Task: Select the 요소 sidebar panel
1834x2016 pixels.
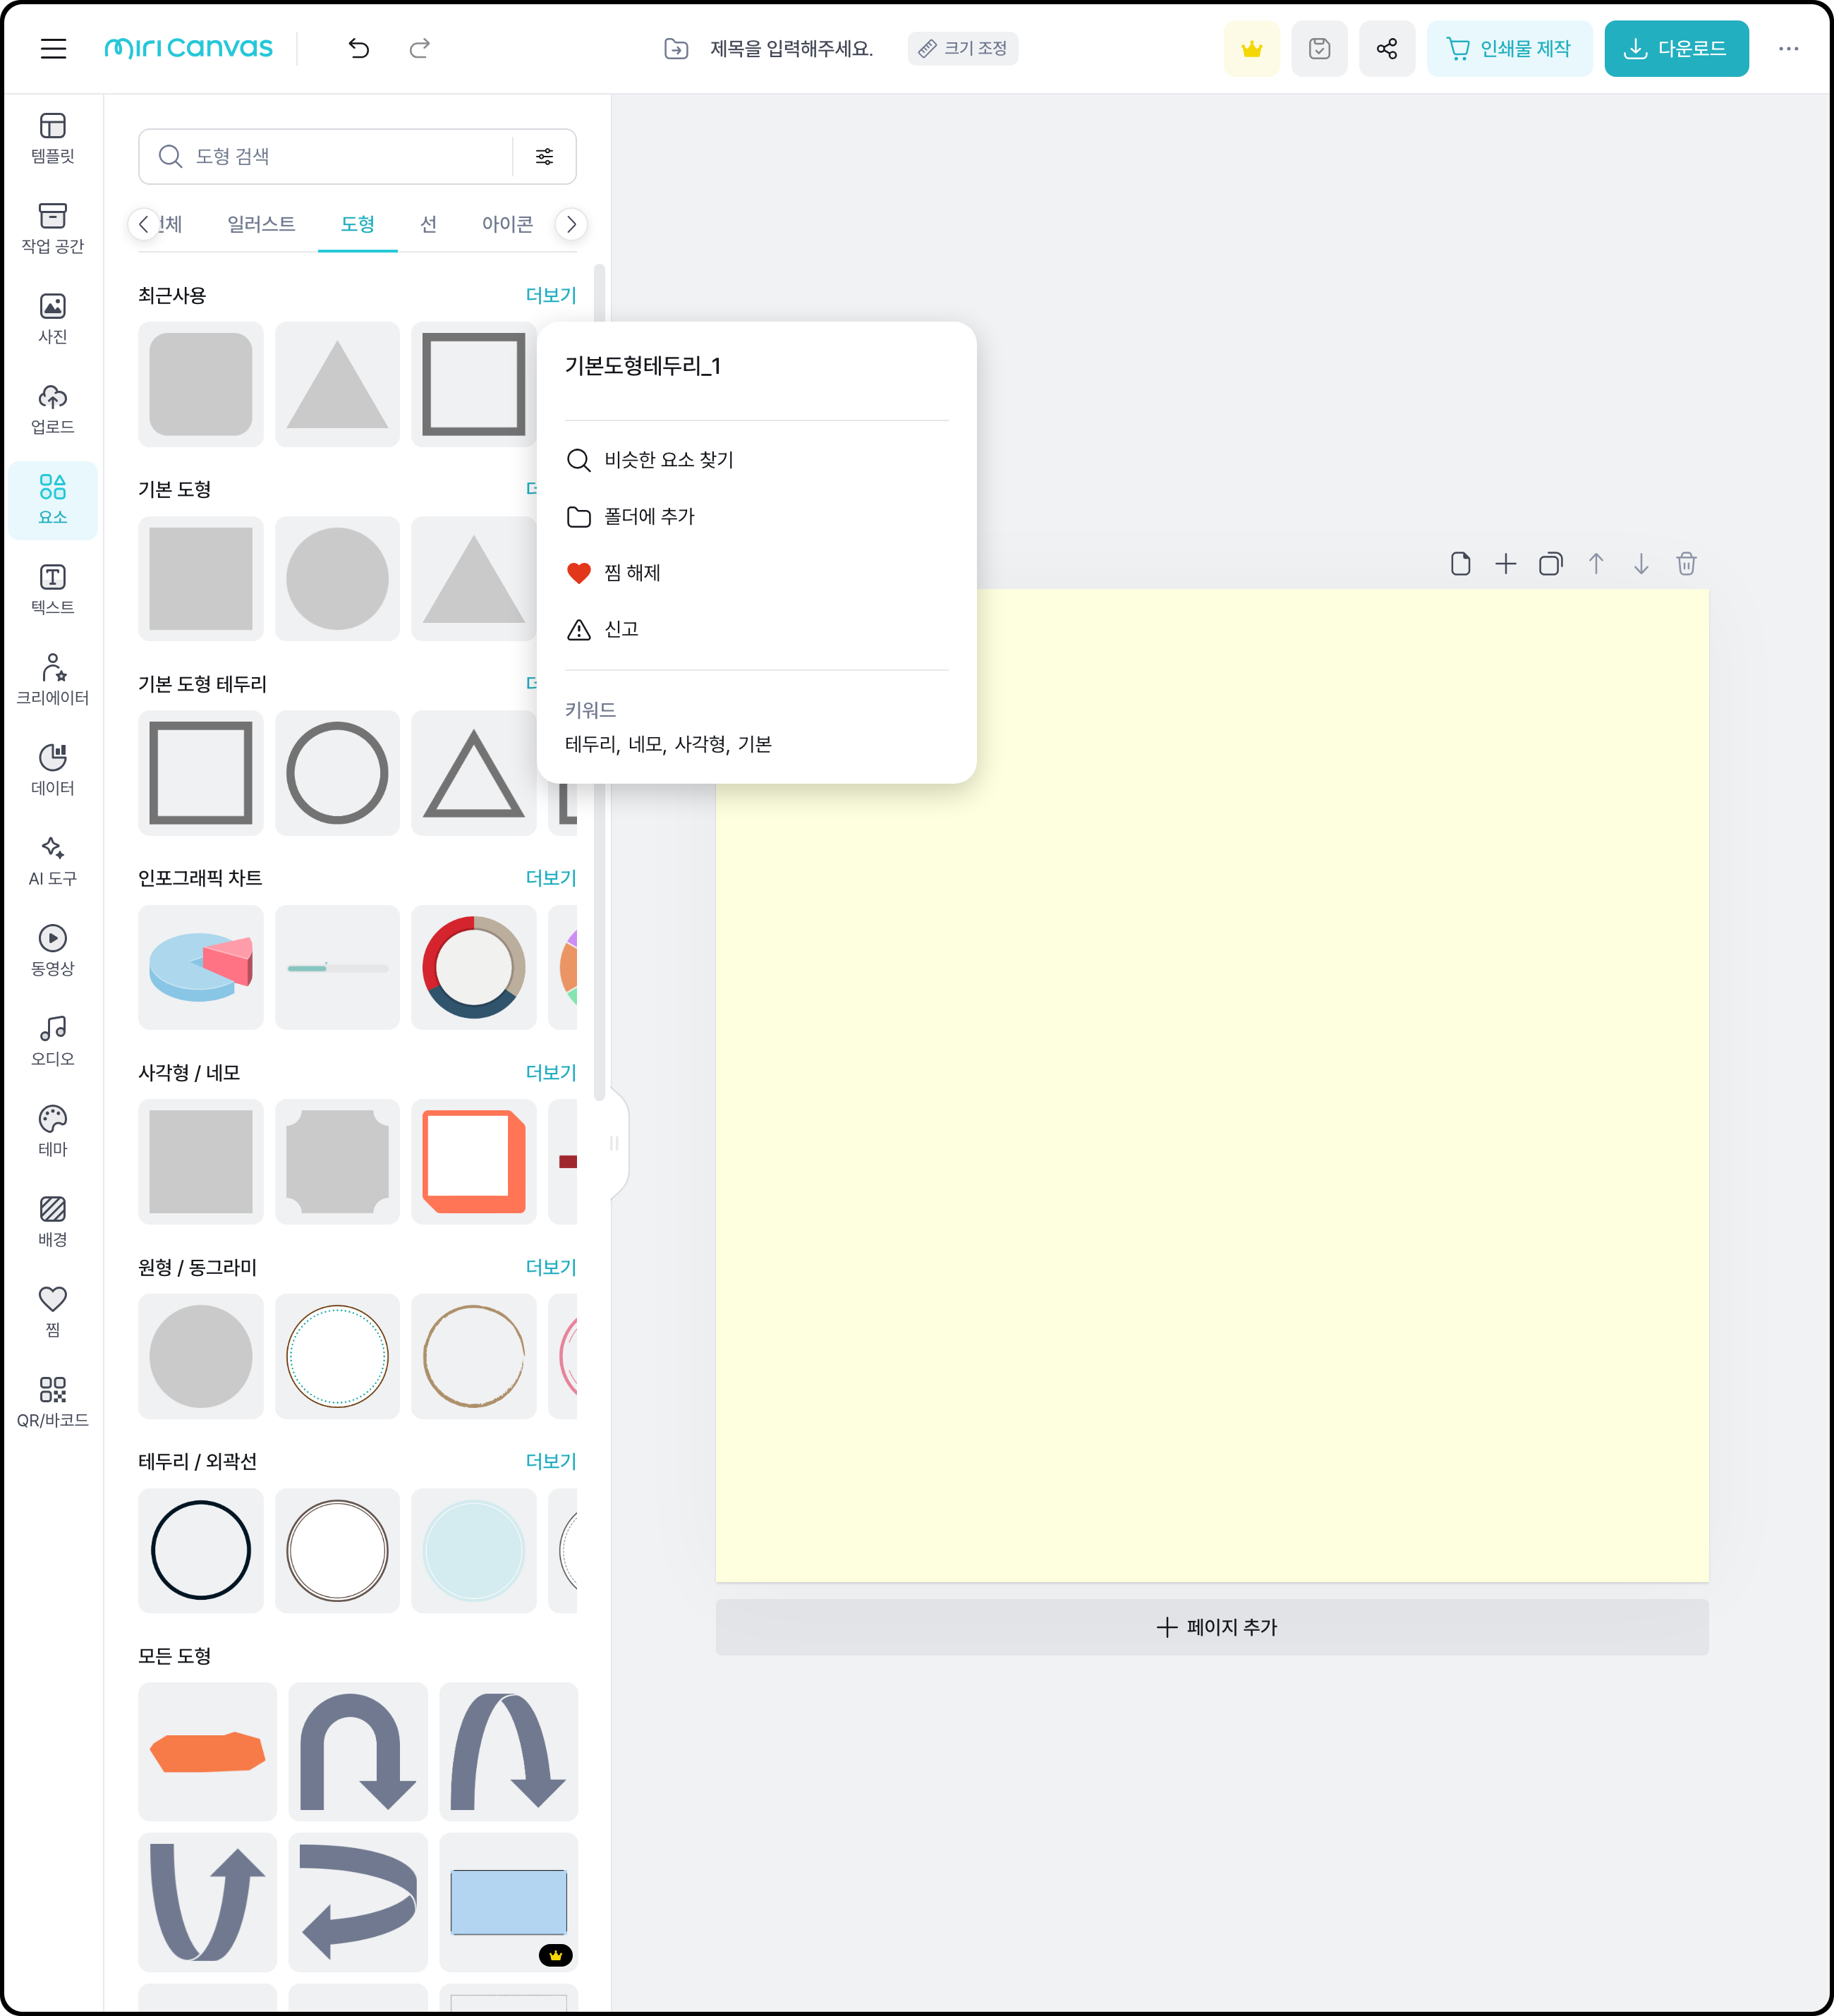Action: [53, 500]
